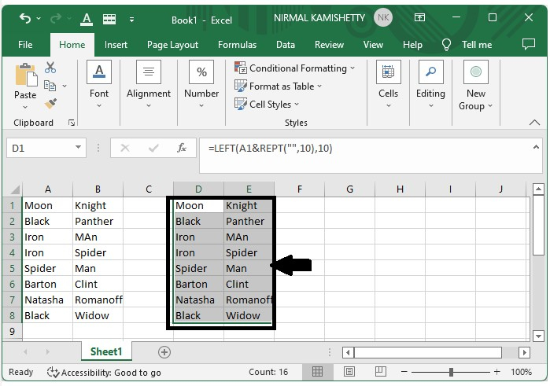Switch to the Insert ribbon tab

(116, 45)
